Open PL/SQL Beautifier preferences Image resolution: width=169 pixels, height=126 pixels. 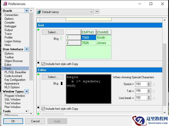tap(15, 72)
